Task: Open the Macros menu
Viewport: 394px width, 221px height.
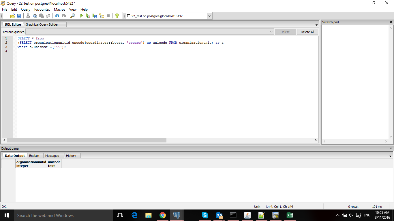Action: pyautogui.click(x=59, y=9)
